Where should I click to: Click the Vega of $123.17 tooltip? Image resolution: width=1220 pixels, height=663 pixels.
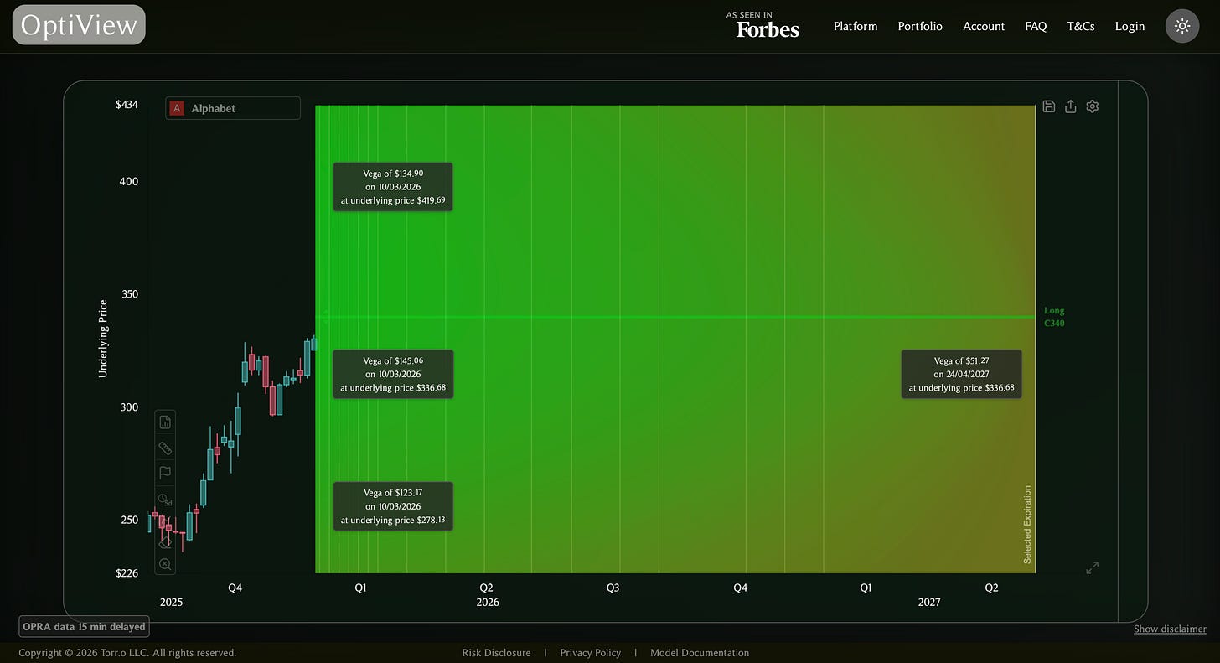pos(393,506)
